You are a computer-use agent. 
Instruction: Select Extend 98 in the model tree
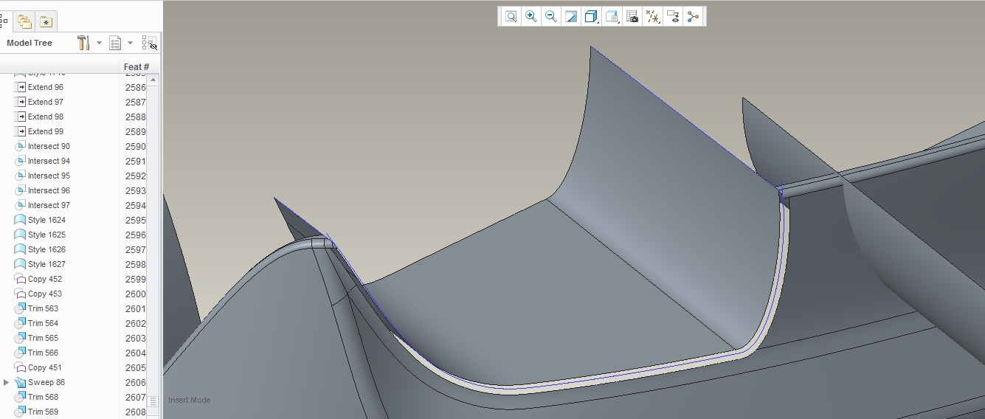[x=45, y=117]
